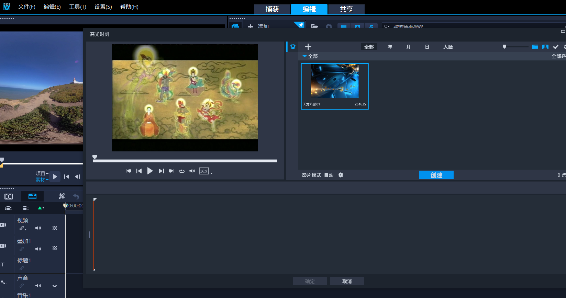Select the 天龙八部01 video thumbnail
566x298 pixels.
pyautogui.click(x=335, y=86)
